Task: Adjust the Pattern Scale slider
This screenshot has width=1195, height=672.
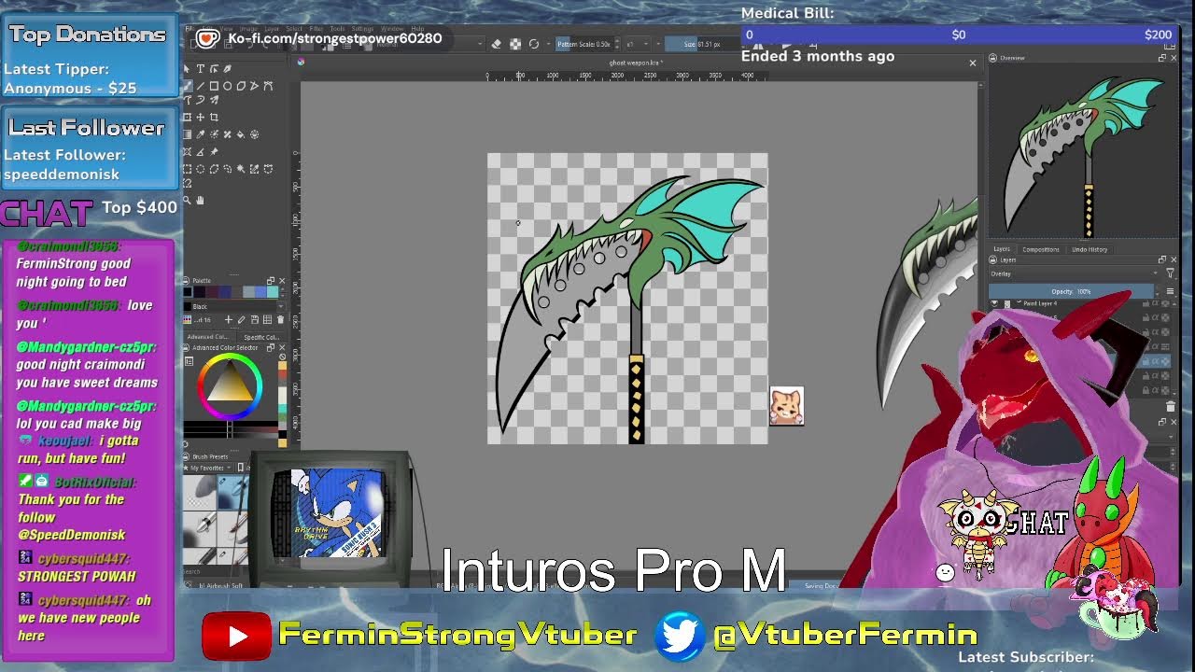Action: point(583,44)
